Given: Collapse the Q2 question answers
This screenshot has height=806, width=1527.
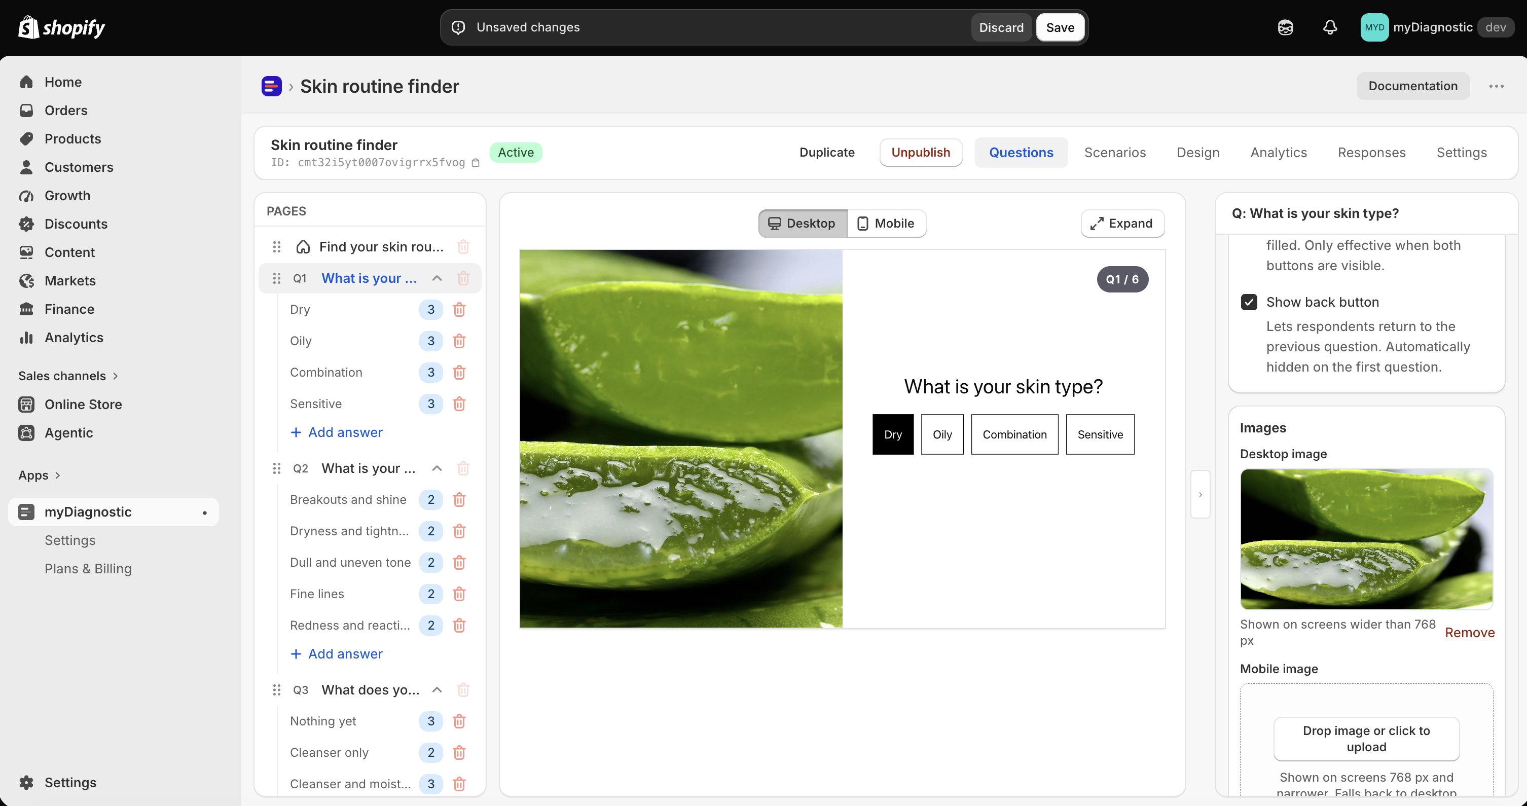Looking at the screenshot, I should point(437,468).
